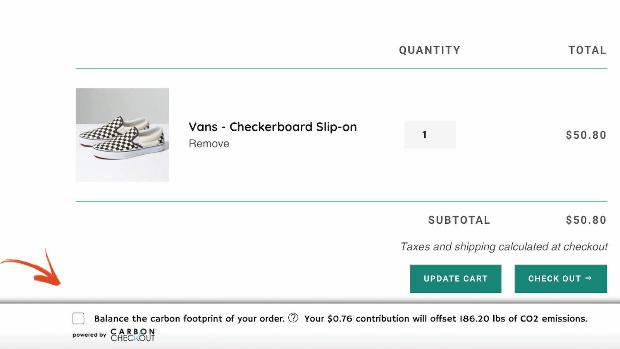Open the Vans - Checkerboard Slip-on product page

272,127
